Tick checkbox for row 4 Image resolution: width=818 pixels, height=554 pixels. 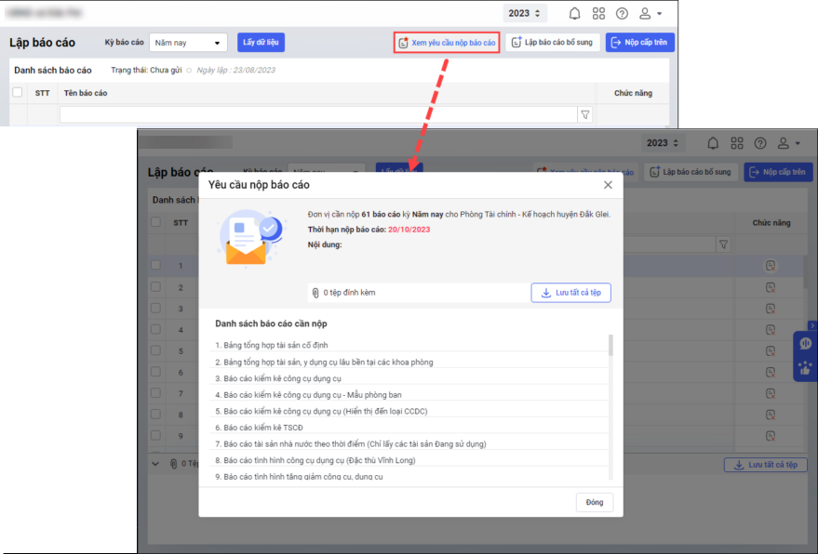pos(155,329)
